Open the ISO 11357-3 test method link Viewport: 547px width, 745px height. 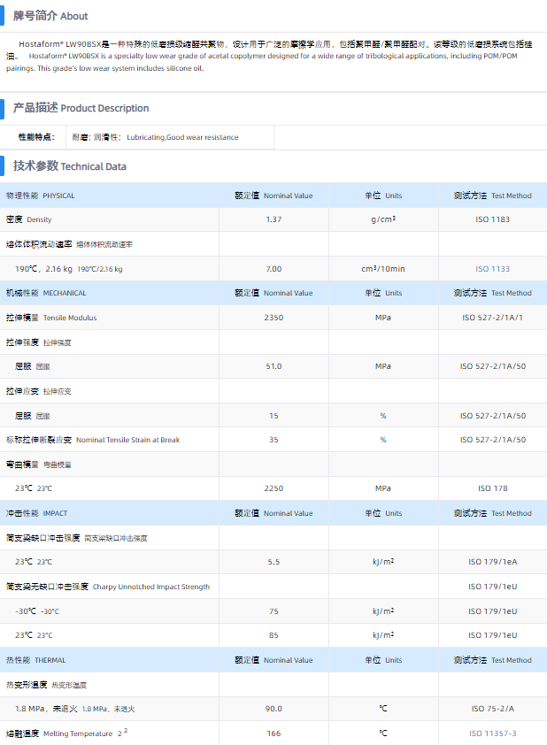[x=492, y=733]
